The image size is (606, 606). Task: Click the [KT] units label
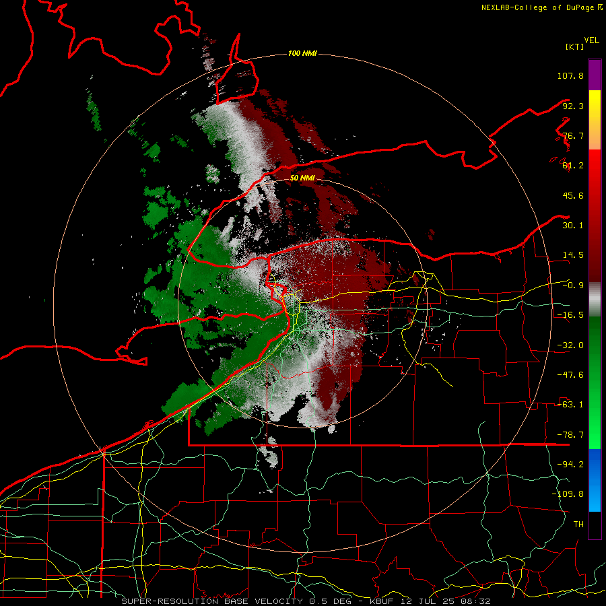pos(574,46)
